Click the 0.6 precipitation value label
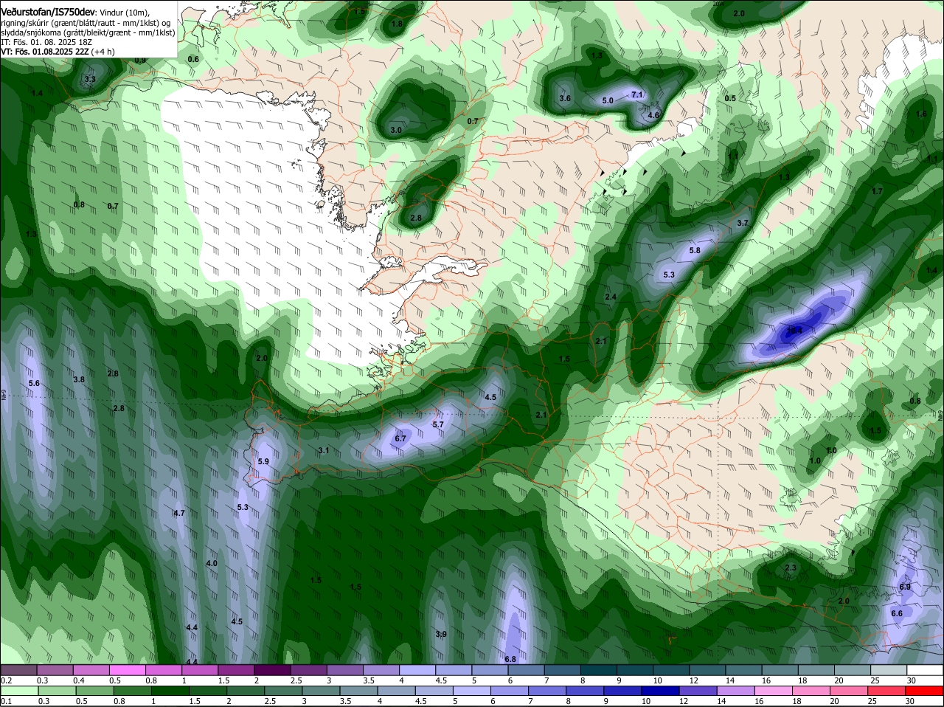The height and width of the screenshot is (707, 944). (x=193, y=58)
